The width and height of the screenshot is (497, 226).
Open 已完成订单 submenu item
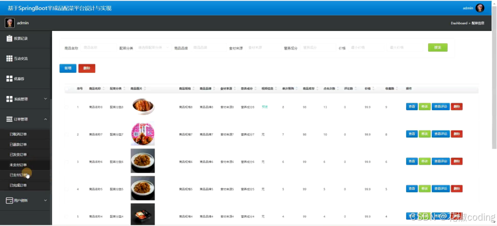click(x=25, y=185)
